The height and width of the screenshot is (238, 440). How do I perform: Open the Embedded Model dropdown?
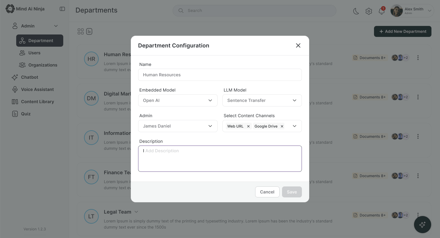click(x=178, y=100)
